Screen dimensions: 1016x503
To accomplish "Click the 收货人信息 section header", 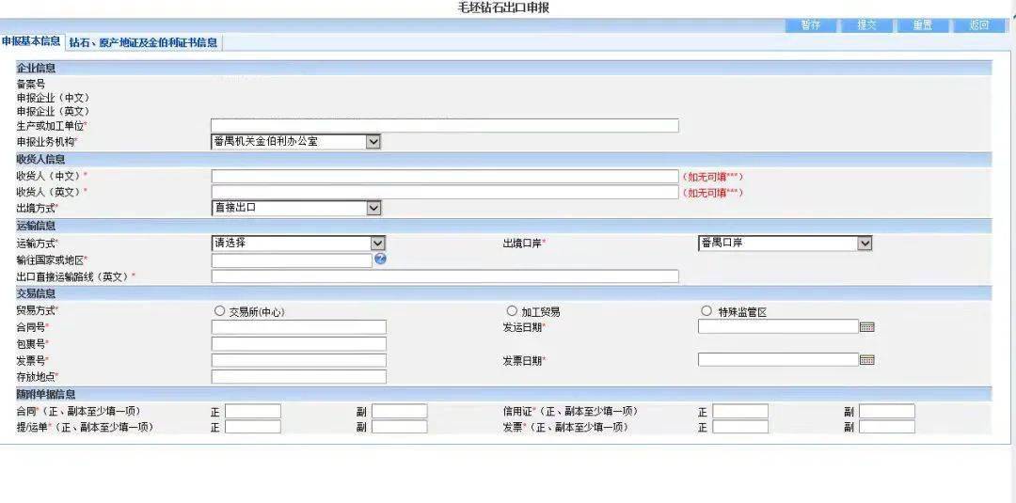I will point(503,159).
